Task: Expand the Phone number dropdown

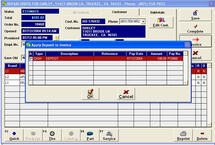Action: 143,22
